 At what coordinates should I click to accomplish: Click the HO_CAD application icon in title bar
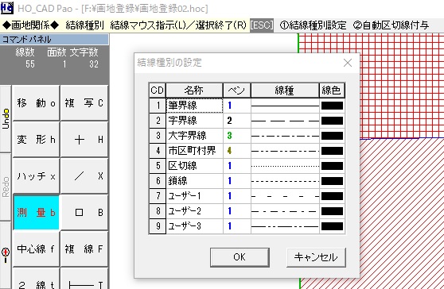[7, 8]
